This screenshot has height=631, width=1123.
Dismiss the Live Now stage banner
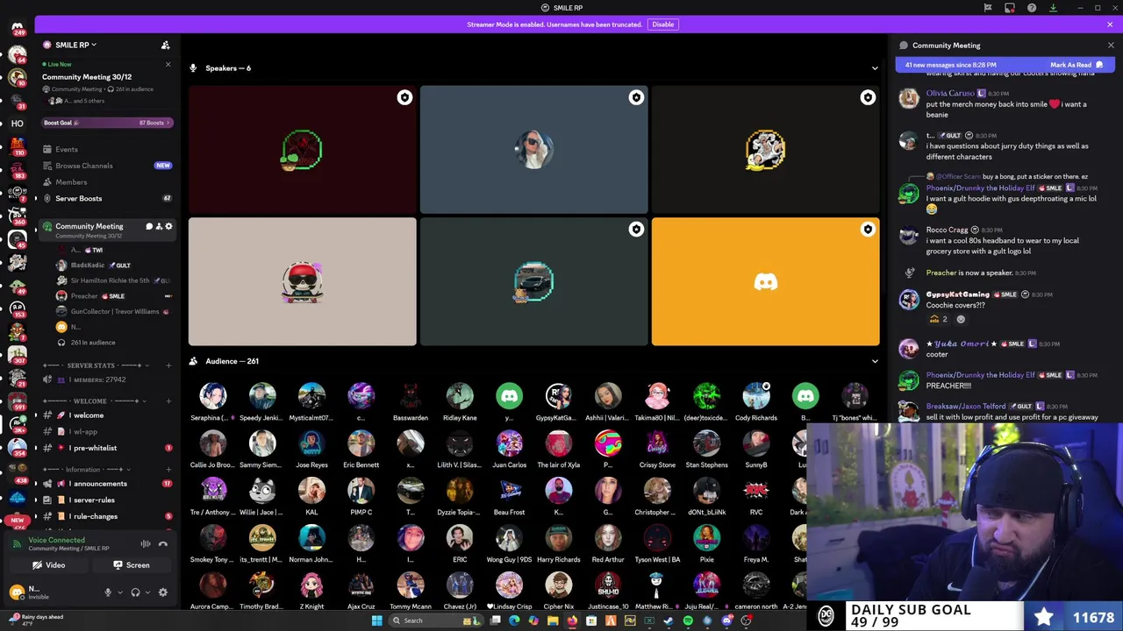coord(168,64)
